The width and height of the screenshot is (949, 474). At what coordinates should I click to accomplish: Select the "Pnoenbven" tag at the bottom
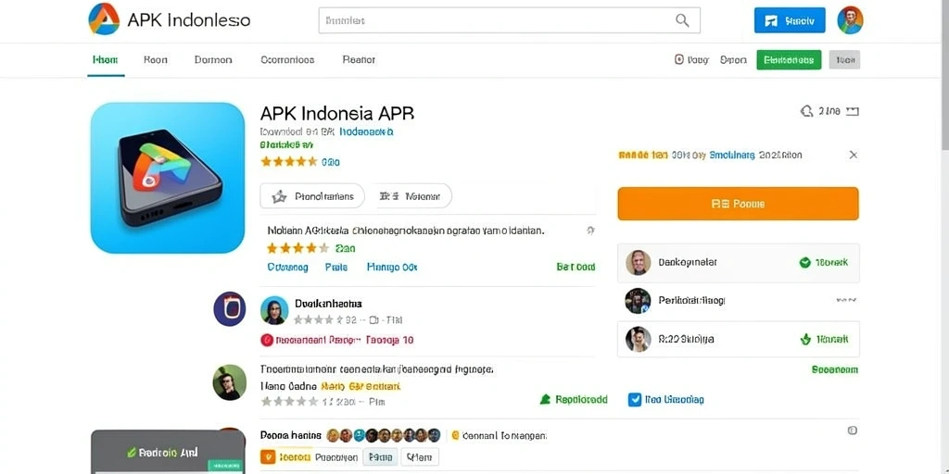[335, 456]
